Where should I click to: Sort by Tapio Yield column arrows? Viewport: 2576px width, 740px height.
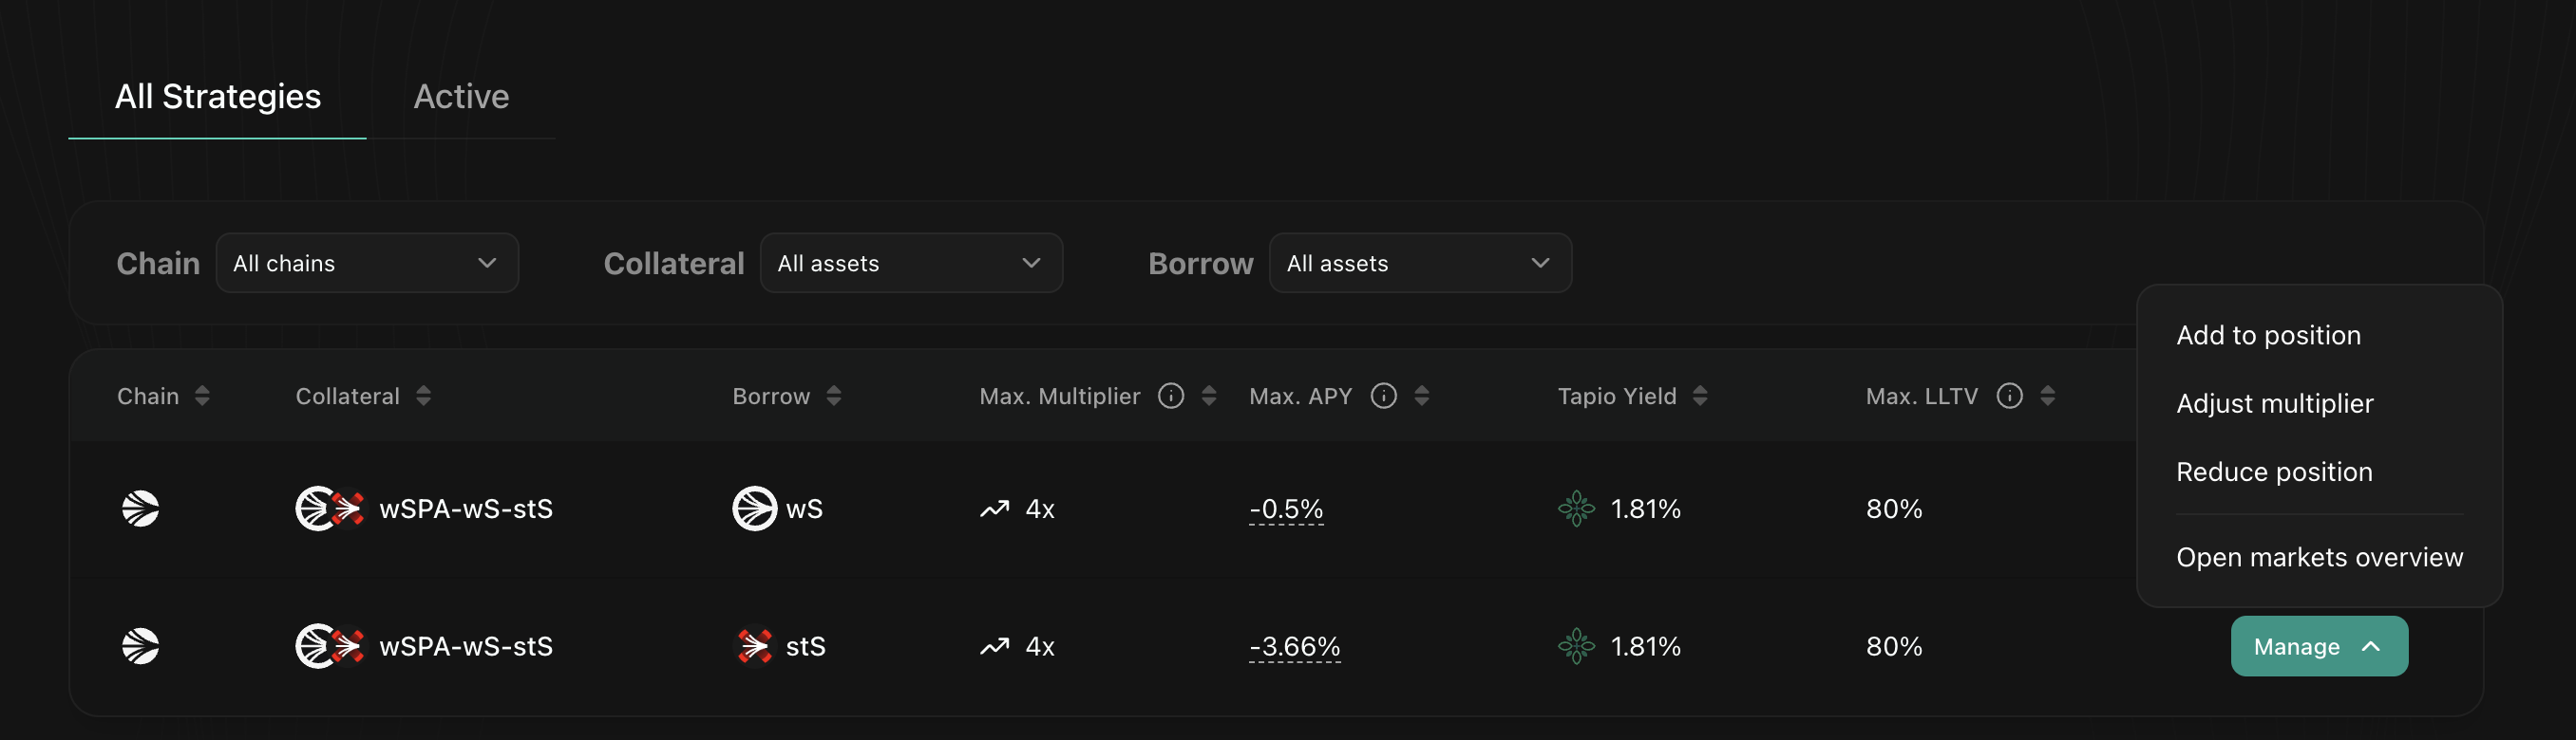pos(1700,397)
